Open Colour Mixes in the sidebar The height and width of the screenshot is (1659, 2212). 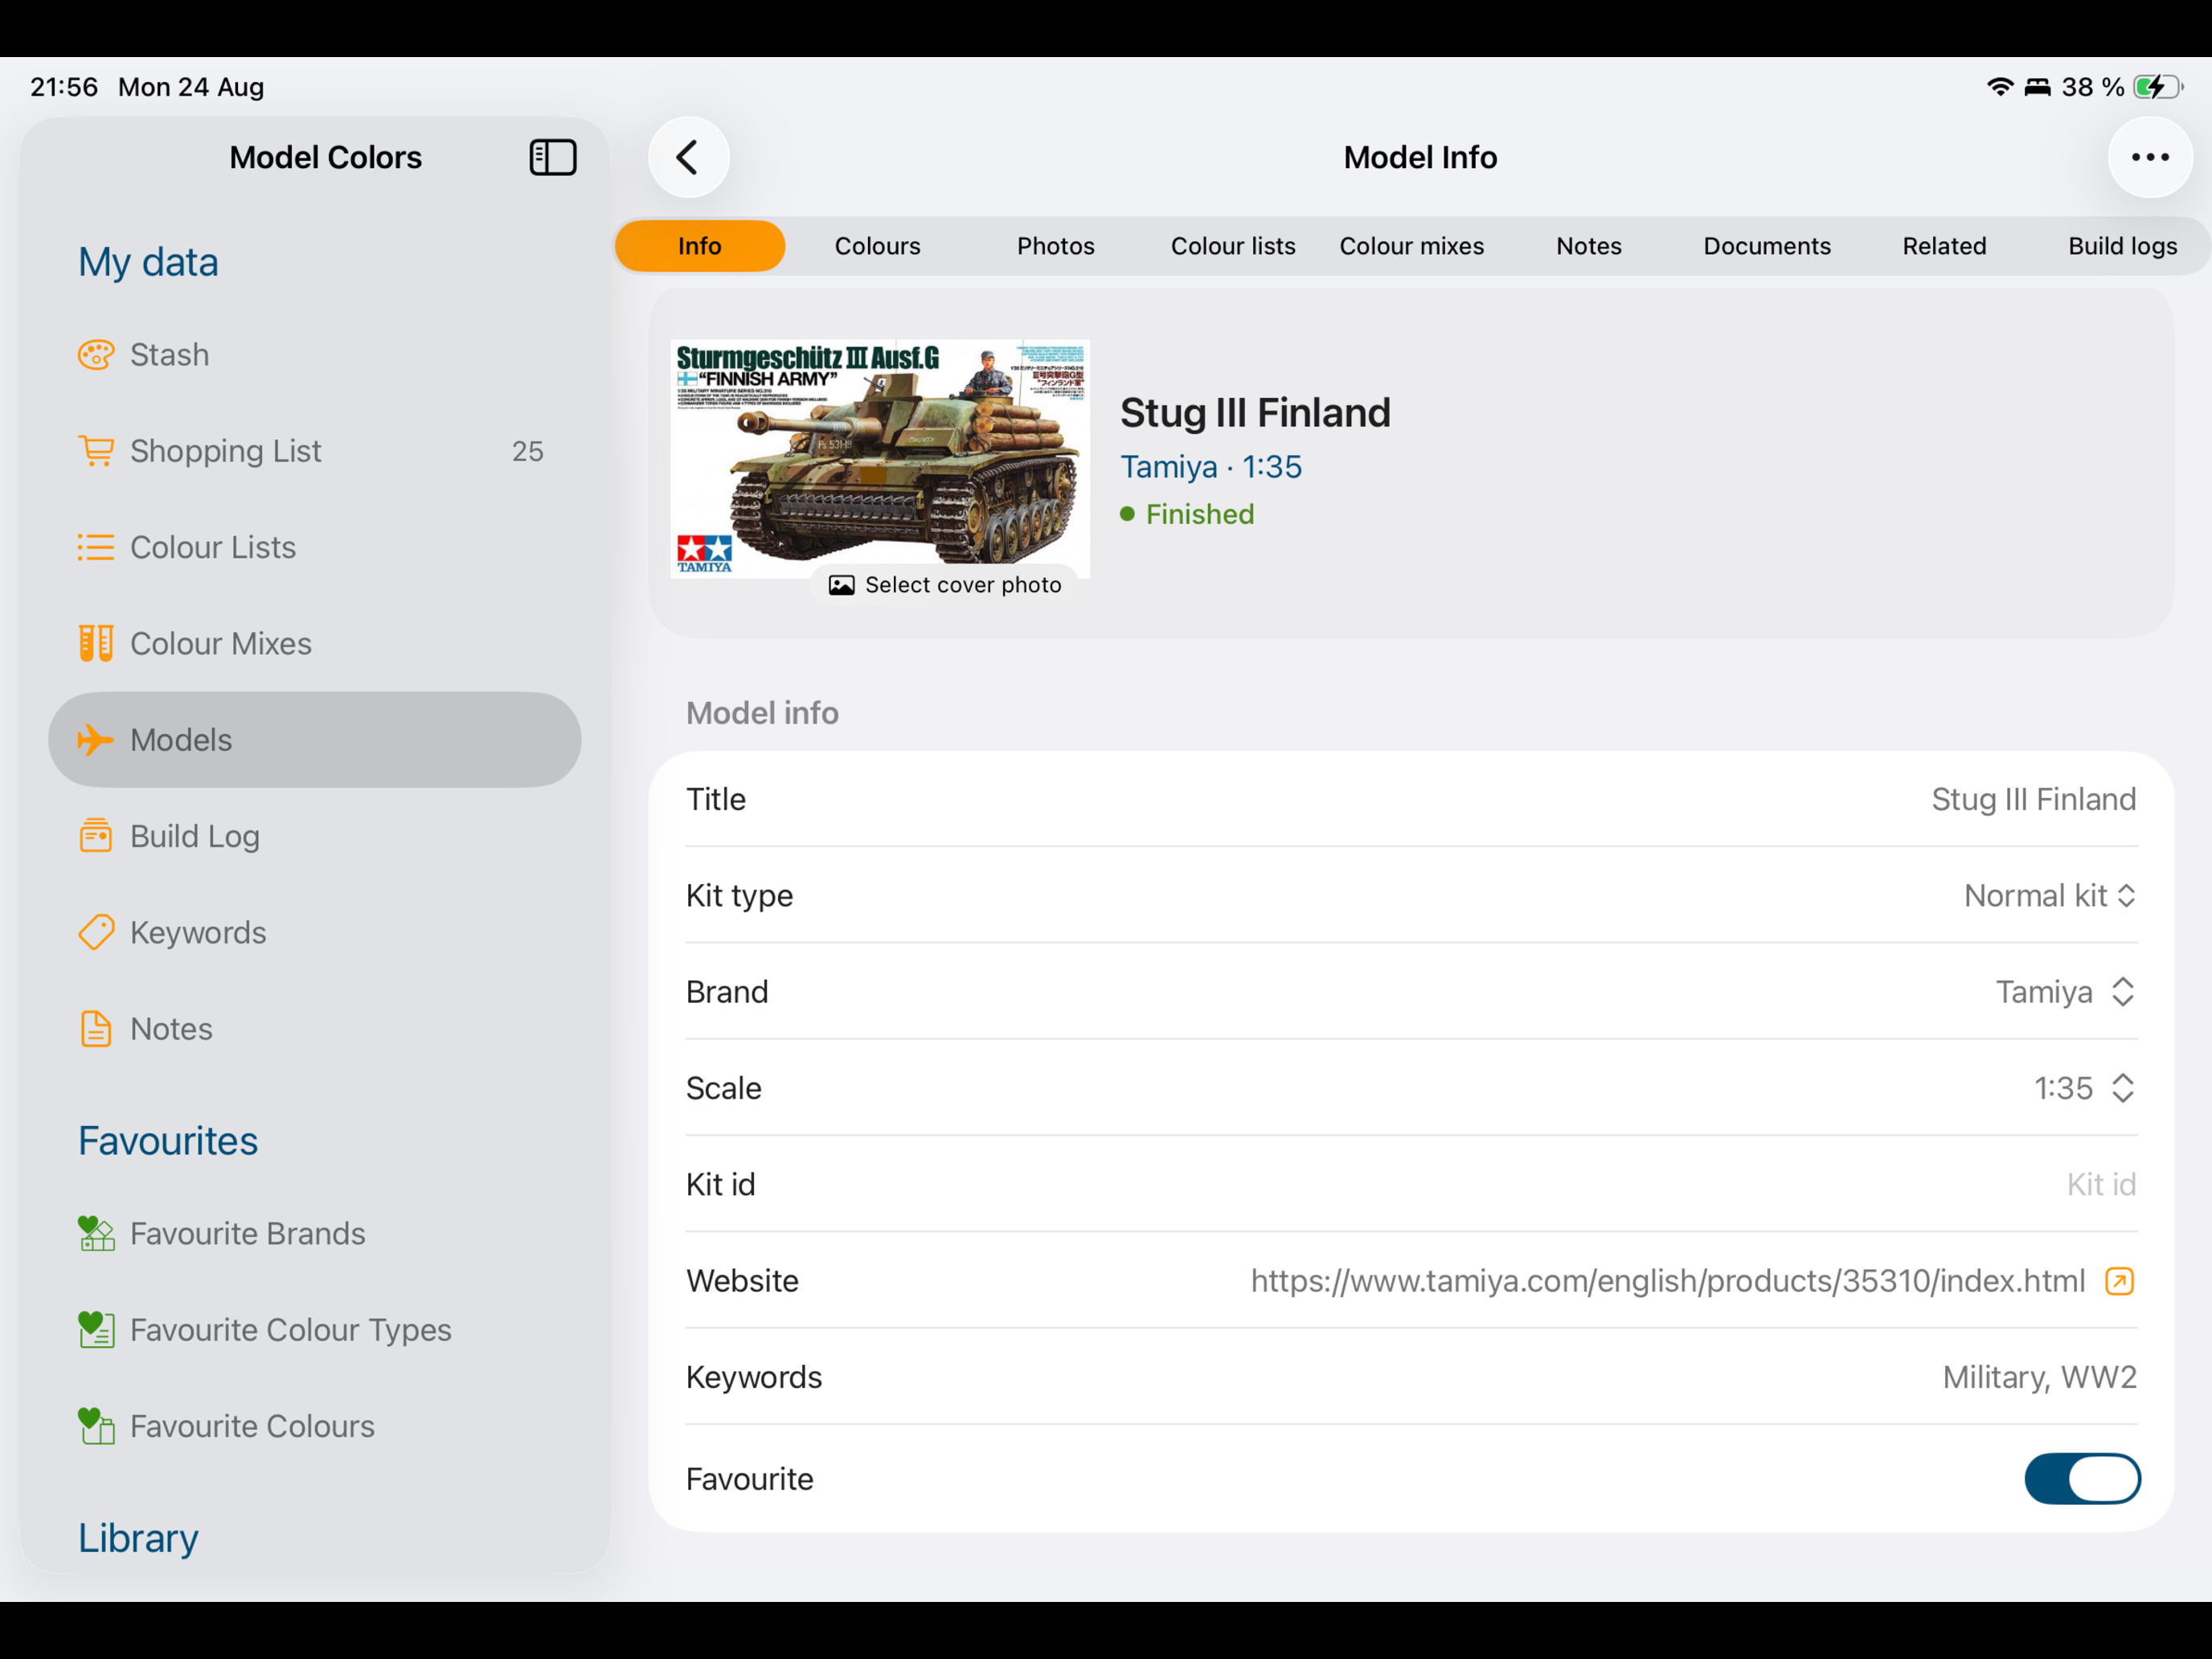point(314,643)
